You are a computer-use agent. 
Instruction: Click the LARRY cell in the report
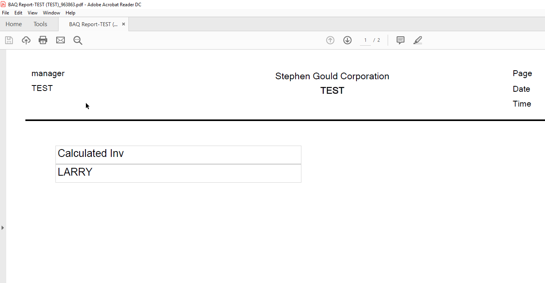point(178,173)
